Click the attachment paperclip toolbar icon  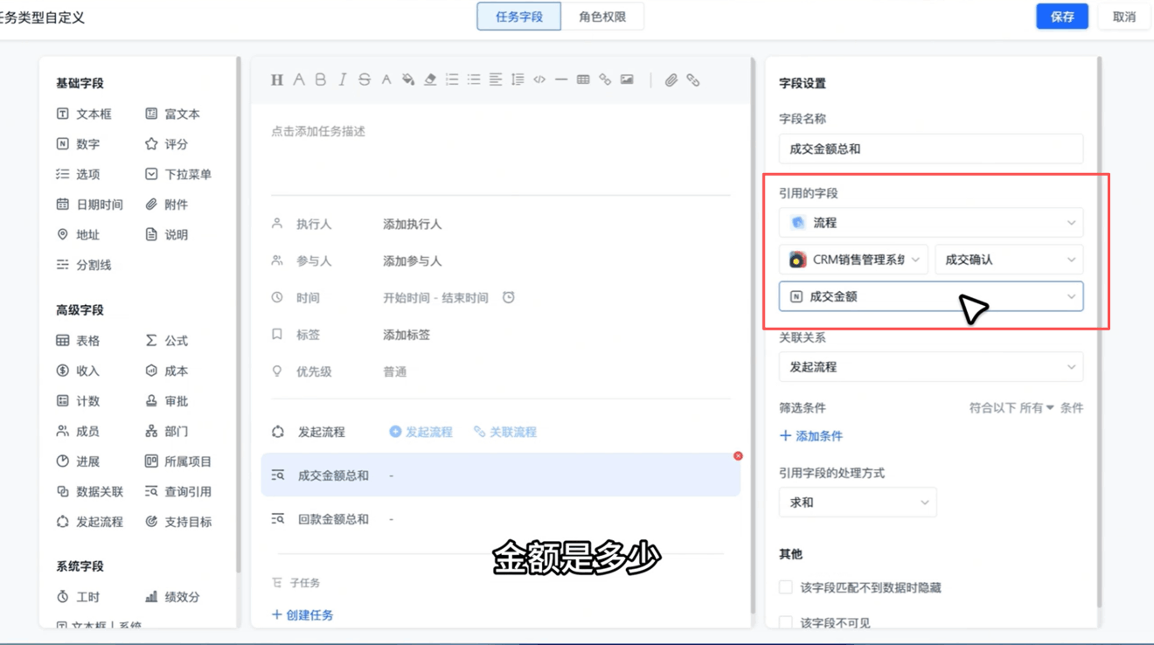pyautogui.click(x=671, y=80)
